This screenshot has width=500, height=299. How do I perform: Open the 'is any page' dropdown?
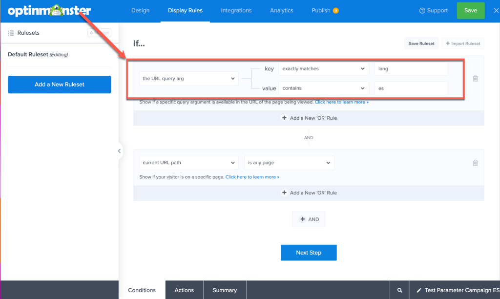(289, 163)
